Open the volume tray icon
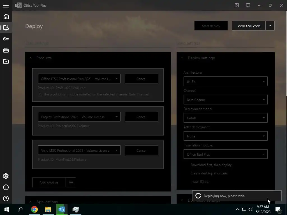The height and width of the screenshot is (215, 287). tap(251, 209)
